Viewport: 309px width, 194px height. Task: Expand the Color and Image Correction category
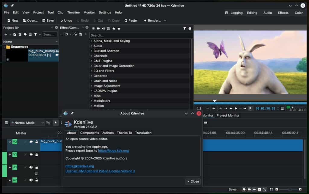pos(113,66)
